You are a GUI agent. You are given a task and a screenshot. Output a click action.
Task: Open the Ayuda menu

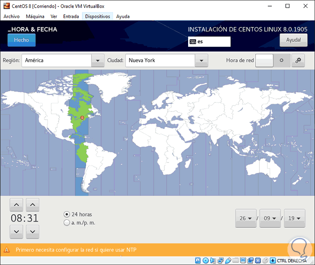coord(123,16)
